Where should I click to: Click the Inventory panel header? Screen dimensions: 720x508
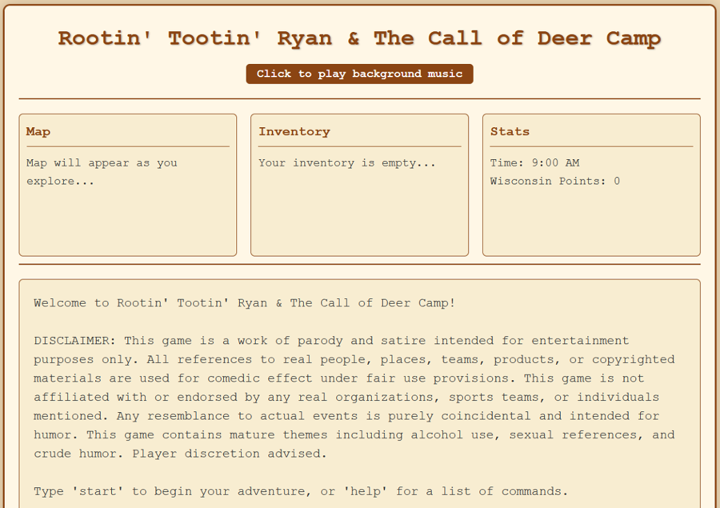[294, 131]
